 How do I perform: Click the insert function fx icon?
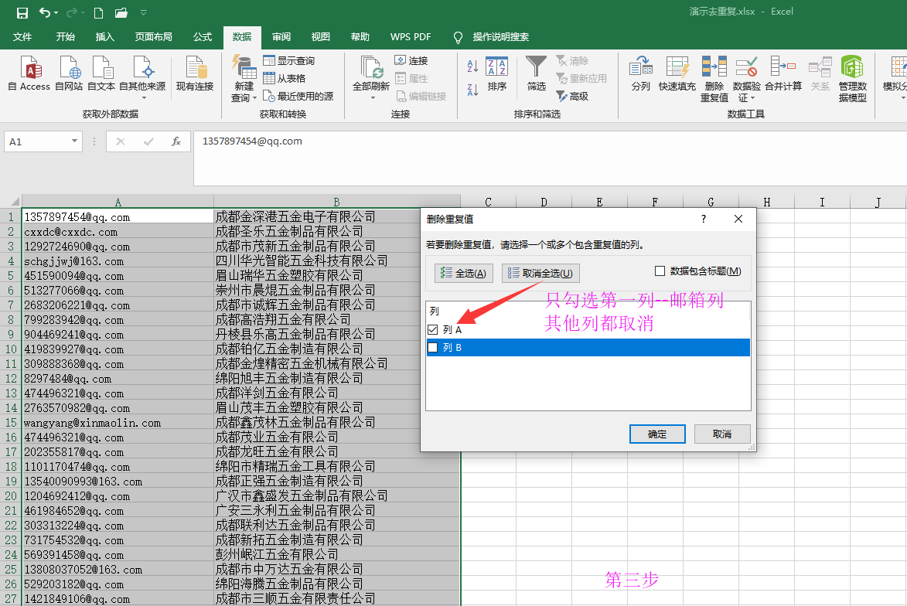click(176, 141)
